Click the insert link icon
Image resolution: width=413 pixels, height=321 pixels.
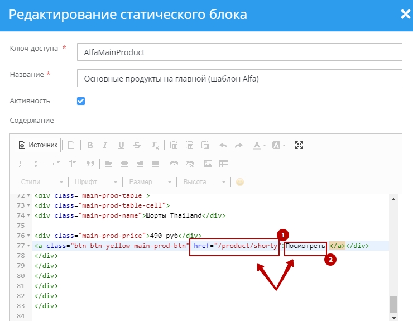174,164
